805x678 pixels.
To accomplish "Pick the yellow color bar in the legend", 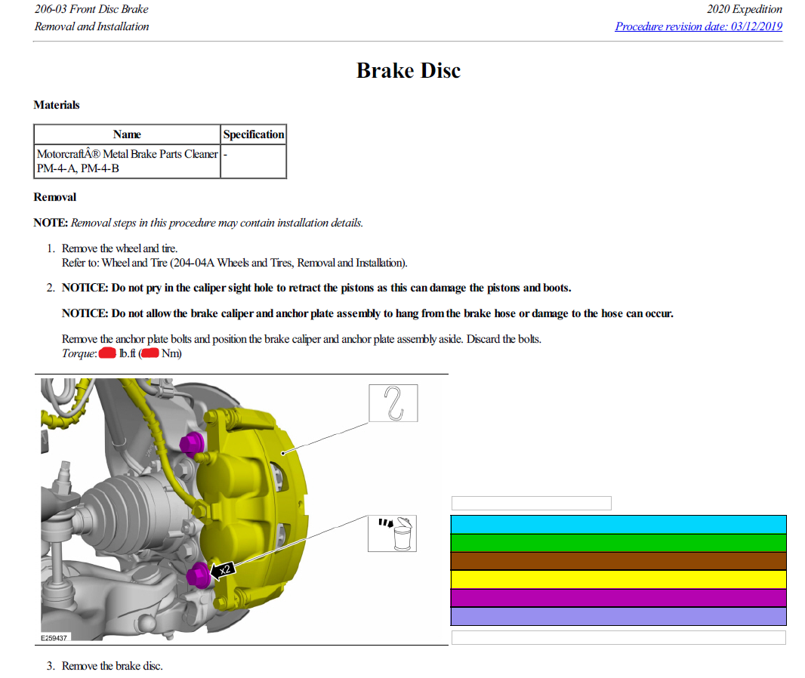I will [x=618, y=580].
